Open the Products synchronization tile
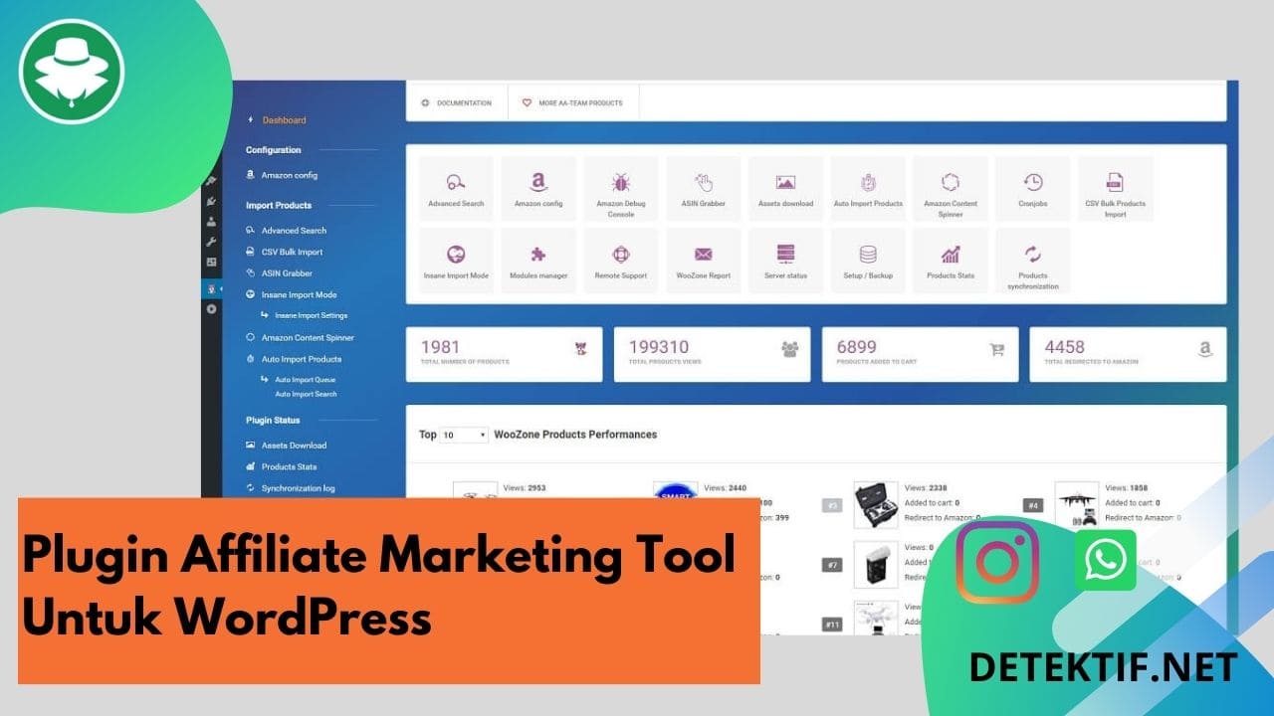 (1033, 261)
